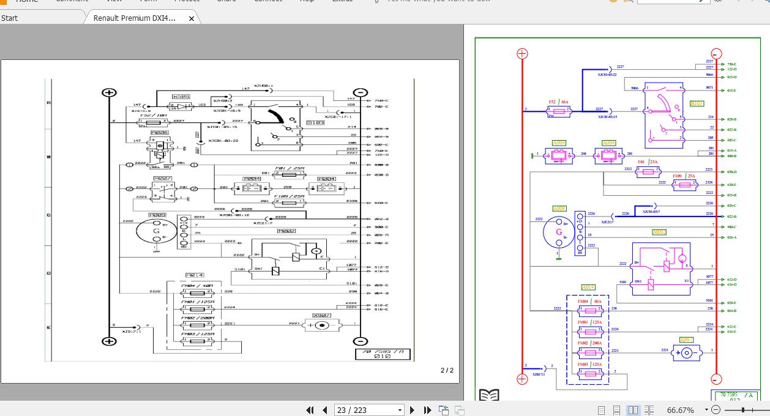Open the page number dropdown list
The width and height of the screenshot is (770, 416).
click(x=400, y=410)
